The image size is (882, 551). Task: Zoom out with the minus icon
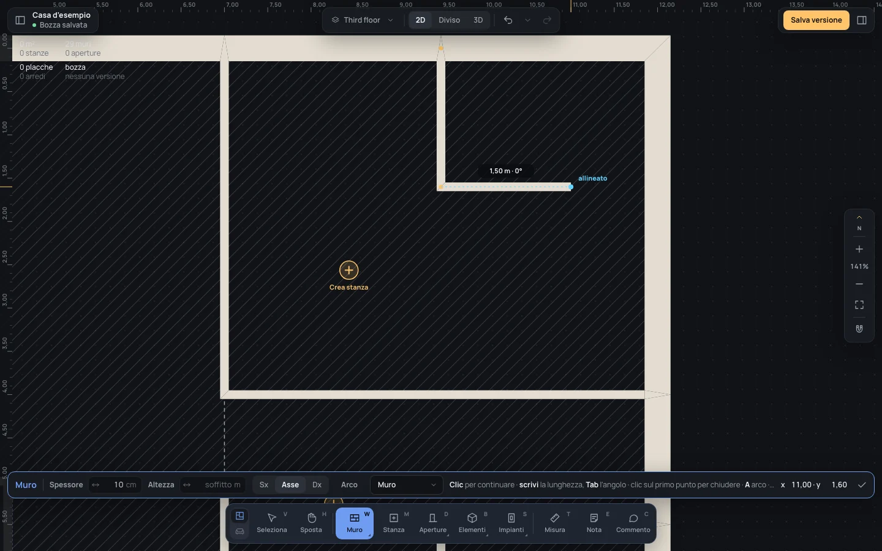coord(859,284)
